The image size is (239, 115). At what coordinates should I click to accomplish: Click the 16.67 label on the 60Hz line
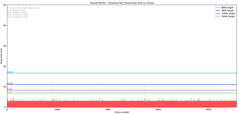(10, 72)
